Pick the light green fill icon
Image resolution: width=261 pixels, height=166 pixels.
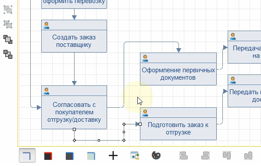[91, 156]
